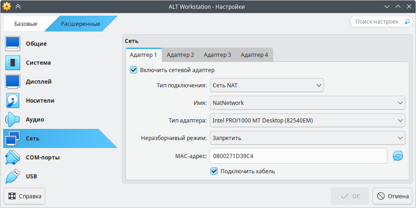Click the Справка help button
The width and height of the screenshot is (416, 208).
point(24,196)
